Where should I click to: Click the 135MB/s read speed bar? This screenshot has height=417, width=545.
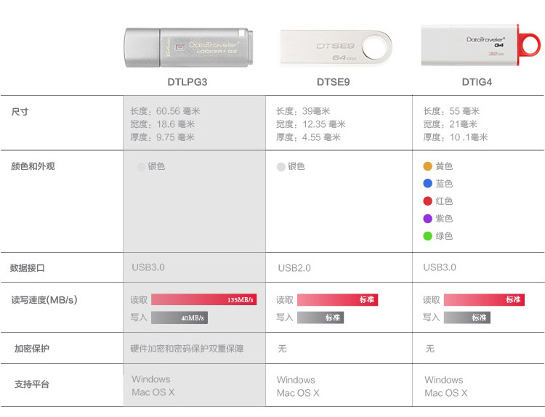click(x=203, y=299)
